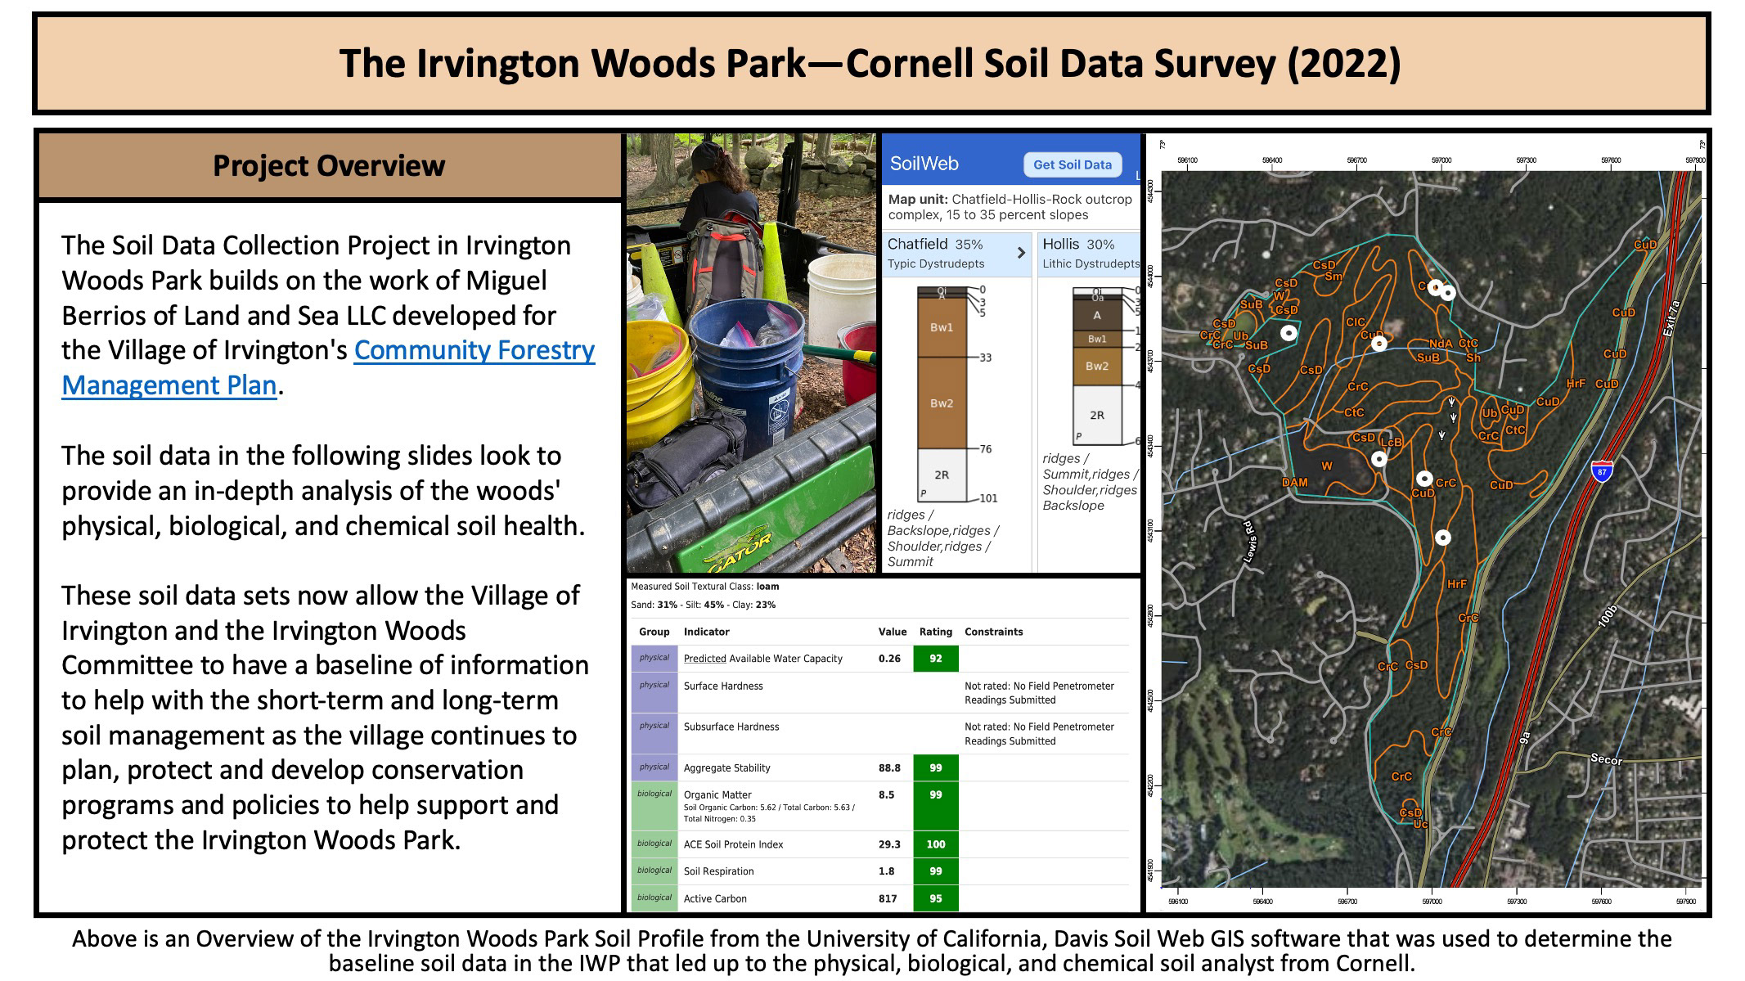Click the Project Overview heading
The height and width of the screenshot is (981, 1745).
[329, 166]
